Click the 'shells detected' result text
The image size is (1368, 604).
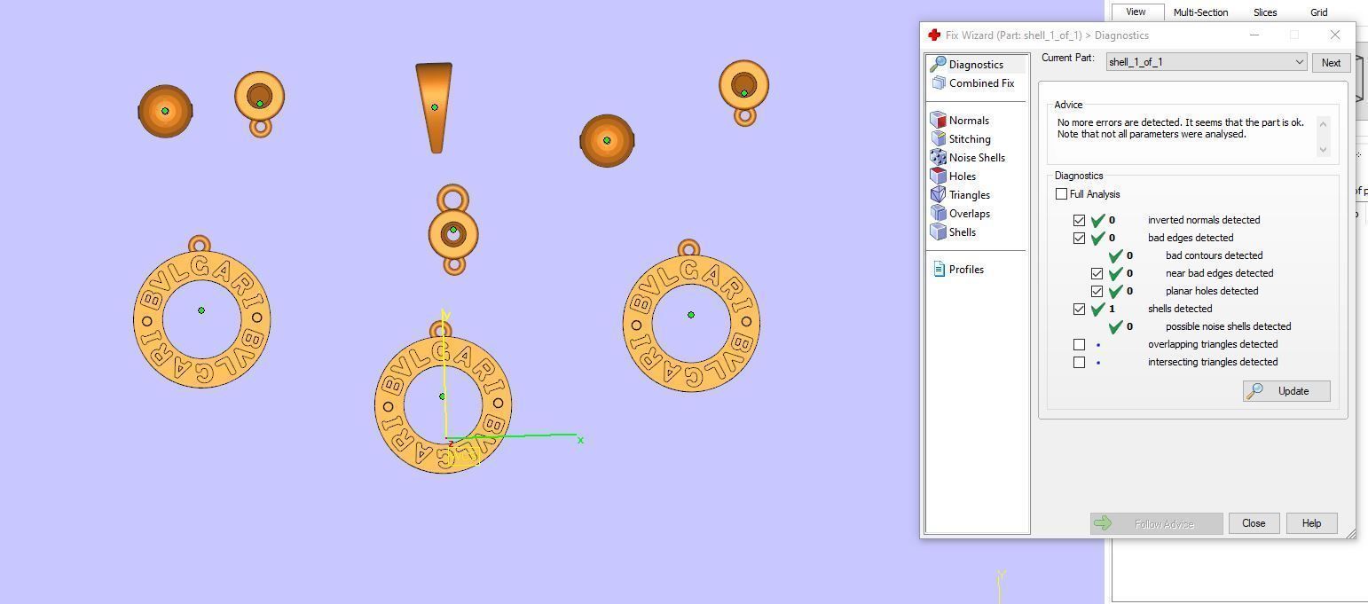tap(1179, 309)
